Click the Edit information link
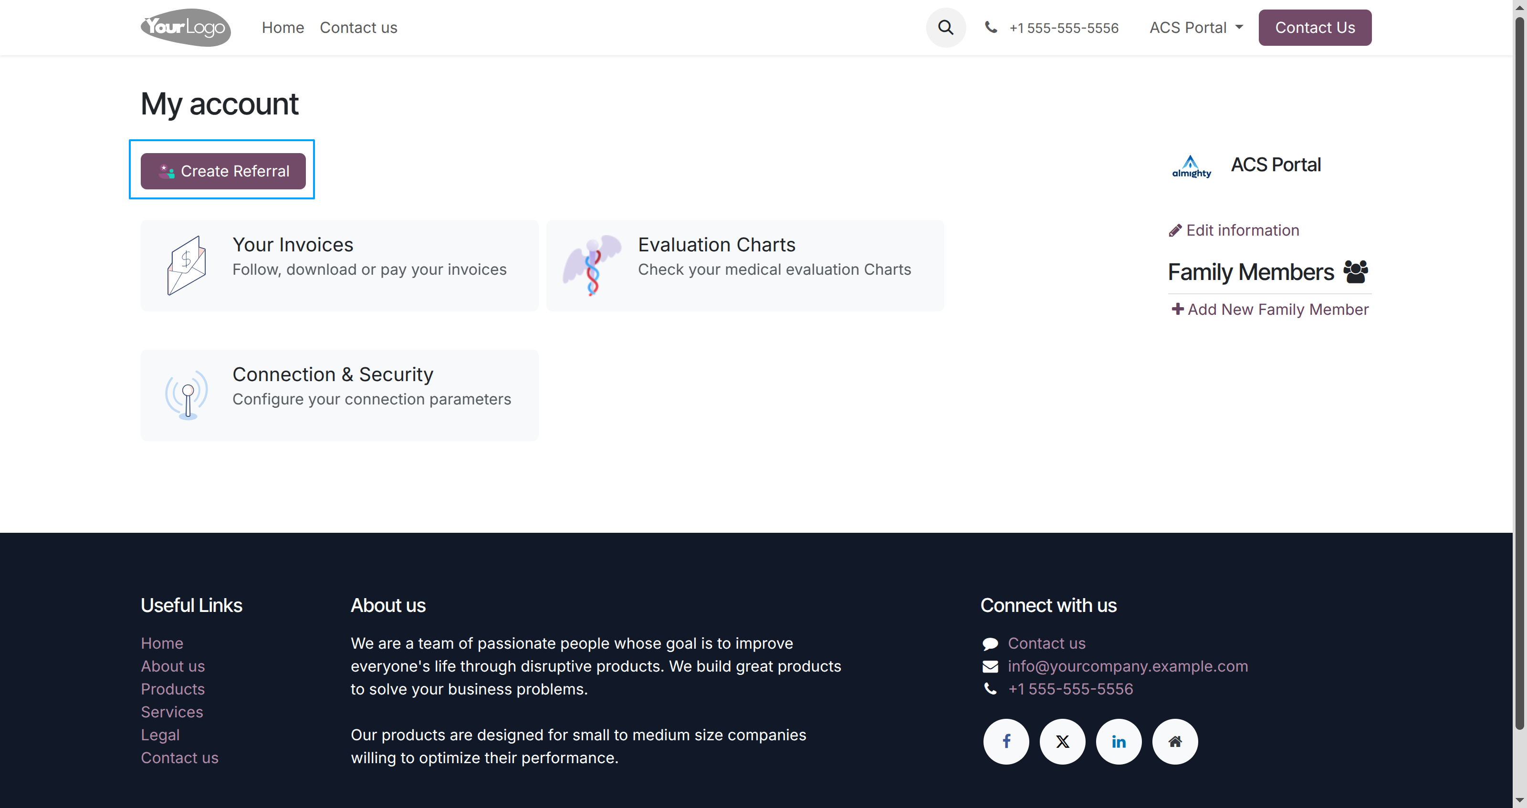This screenshot has width=1527, height=808. [1242, 230]
